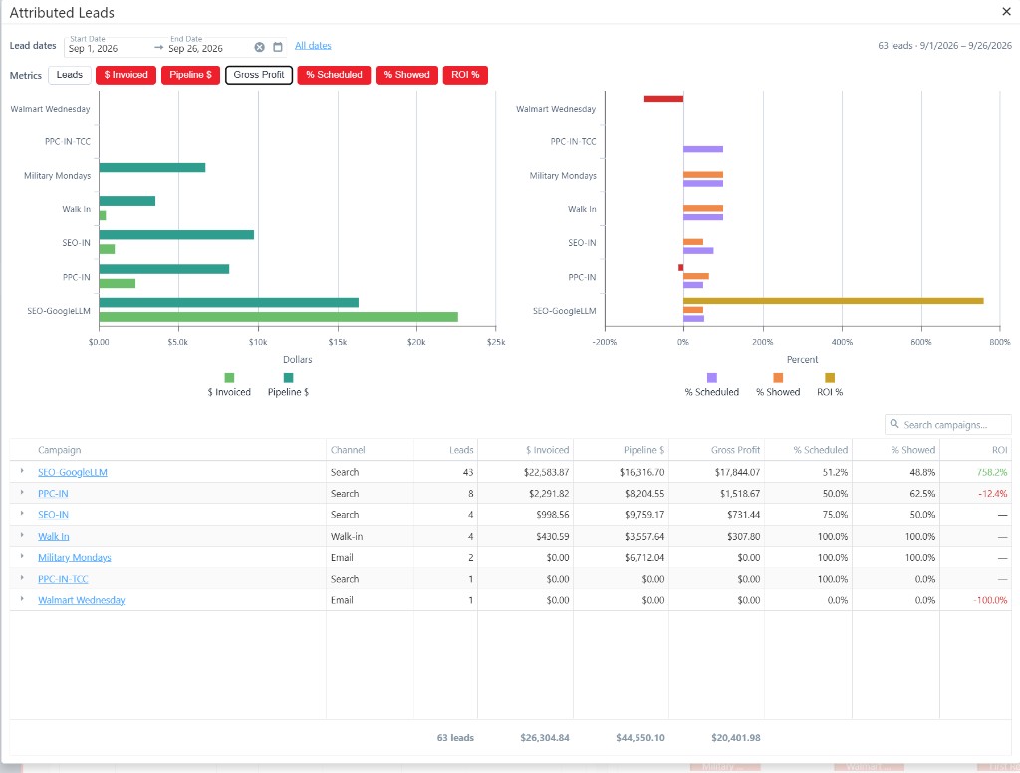Click the -100.0% ROI value
Screen dimensions: 1020x773
(991, 600)
